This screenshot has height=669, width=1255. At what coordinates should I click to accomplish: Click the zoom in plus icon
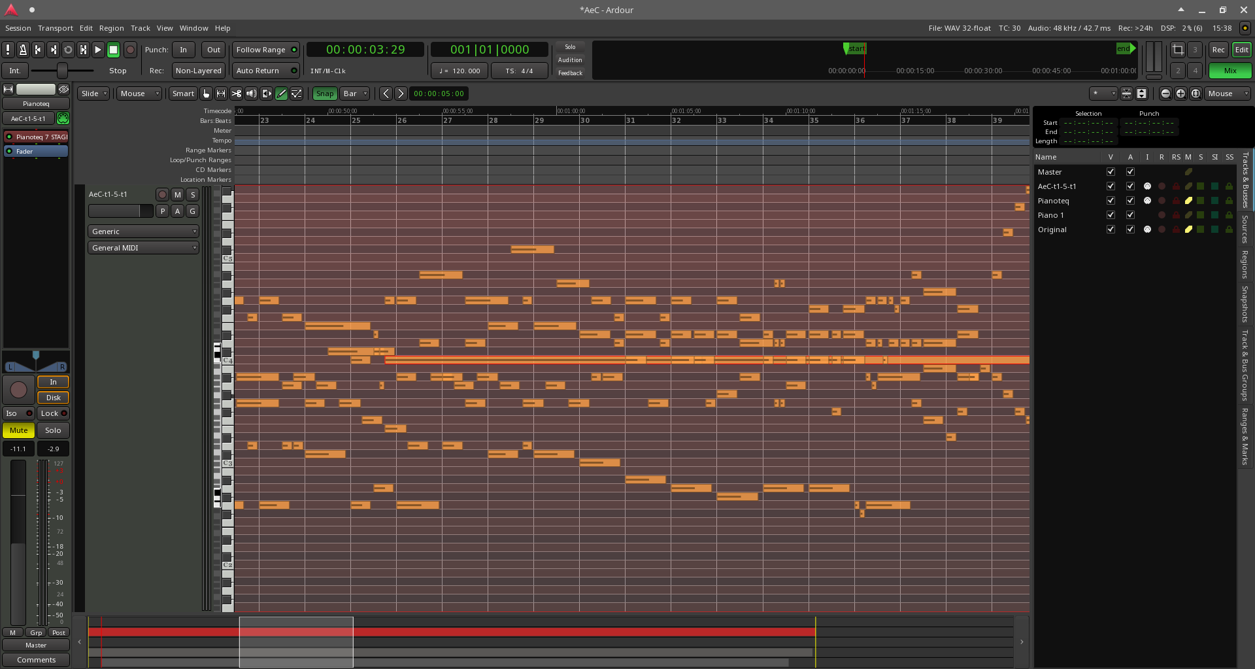coord(1180,94)
